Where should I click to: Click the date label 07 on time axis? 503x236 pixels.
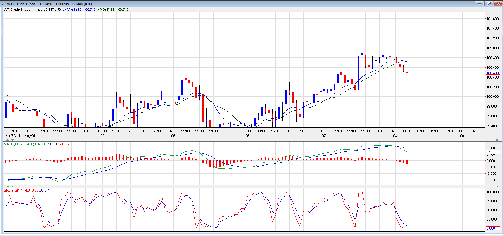(324, 136)
